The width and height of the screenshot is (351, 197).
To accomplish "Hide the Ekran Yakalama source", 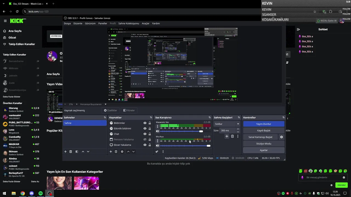I will point(145,145).
